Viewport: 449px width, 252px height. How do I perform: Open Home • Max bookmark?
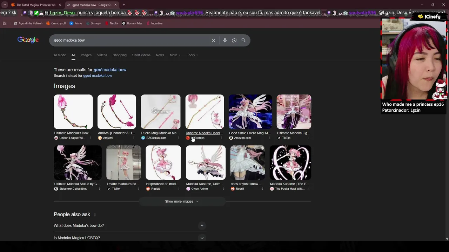[132, 23]
